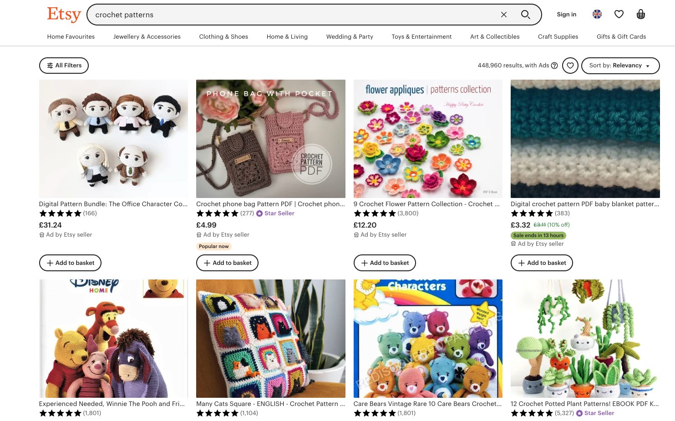Click the magnifying glass search icon
This screenshot has height=421, width=675.
[525, 15]
